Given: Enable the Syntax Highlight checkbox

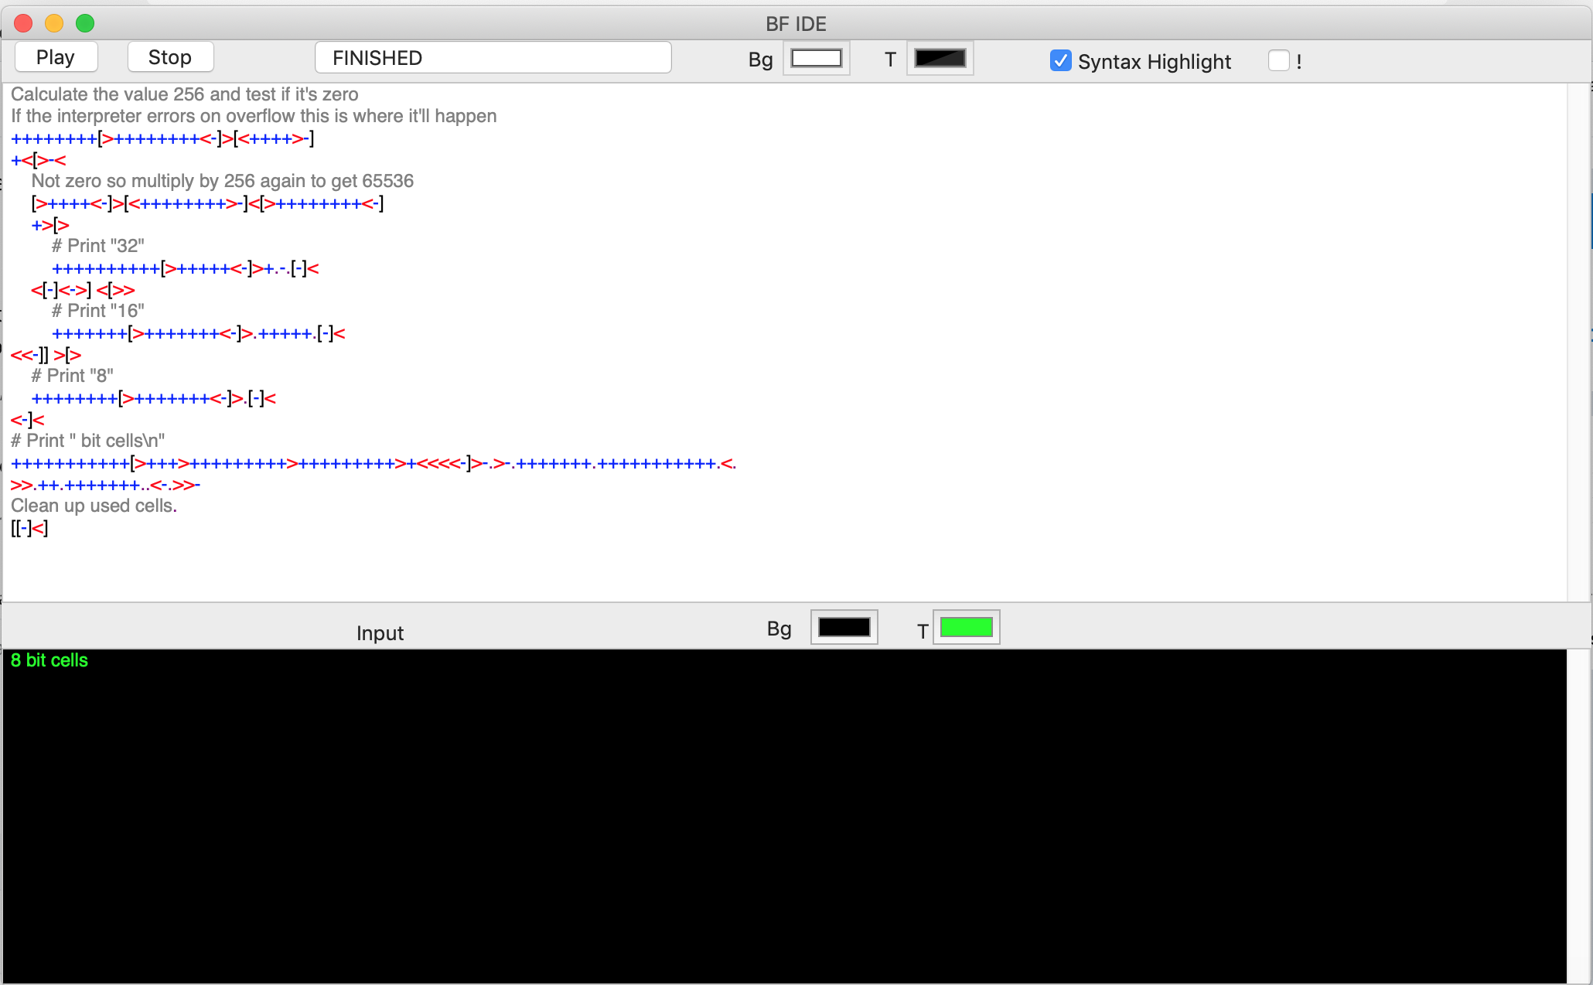Looking at the screenshot, I should [1060, 60].
